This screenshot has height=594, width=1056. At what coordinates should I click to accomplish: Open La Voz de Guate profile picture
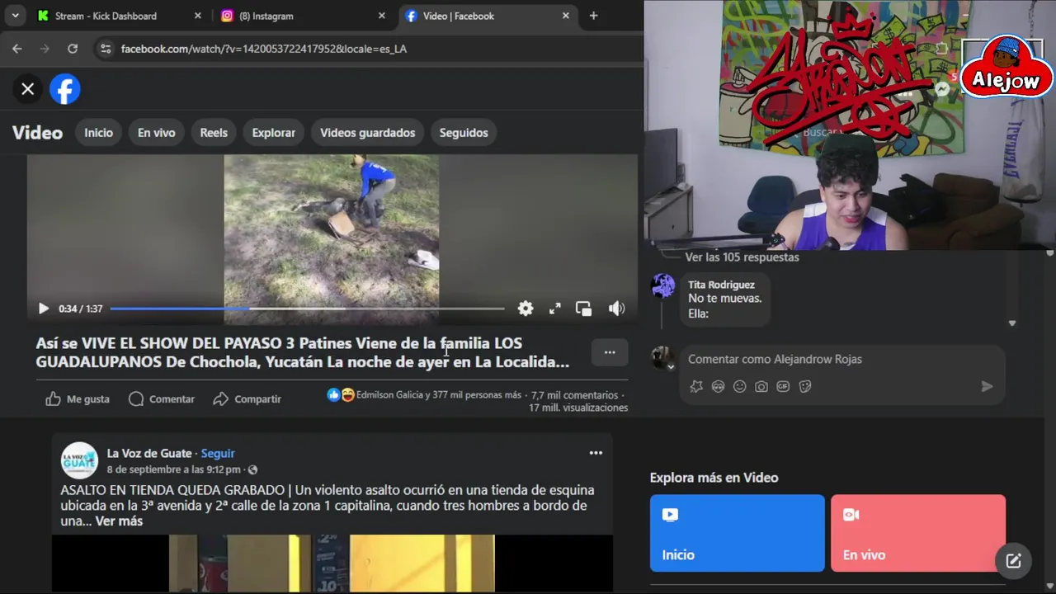click(x=80, y=460)
